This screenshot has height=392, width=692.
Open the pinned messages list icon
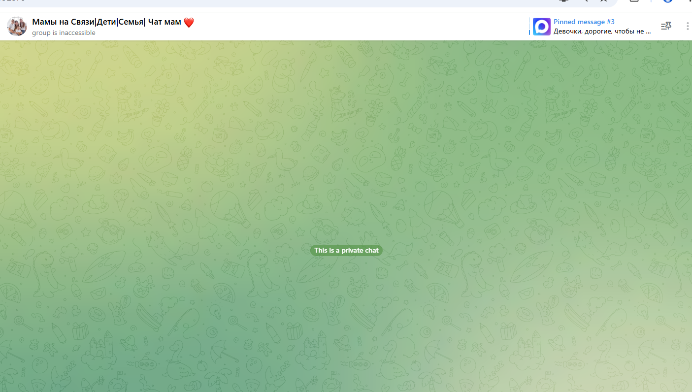pos(666,26)
